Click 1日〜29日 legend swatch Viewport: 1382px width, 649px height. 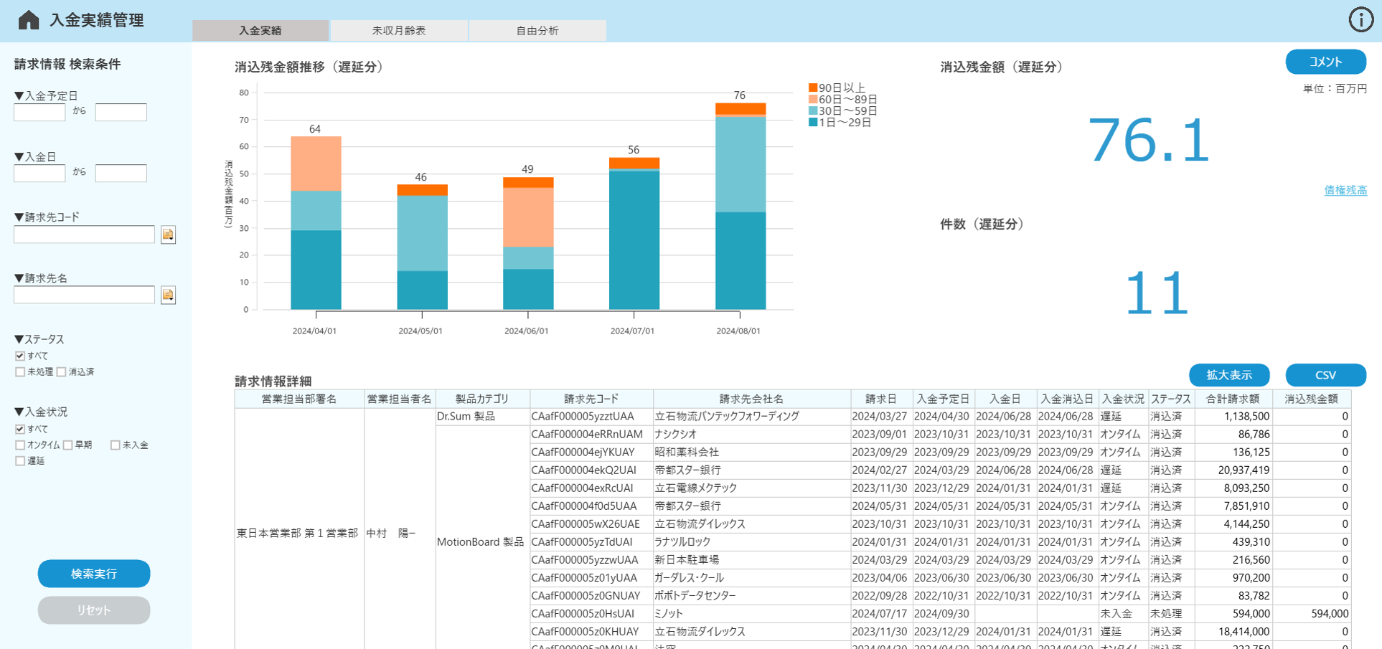click(813, 122)
